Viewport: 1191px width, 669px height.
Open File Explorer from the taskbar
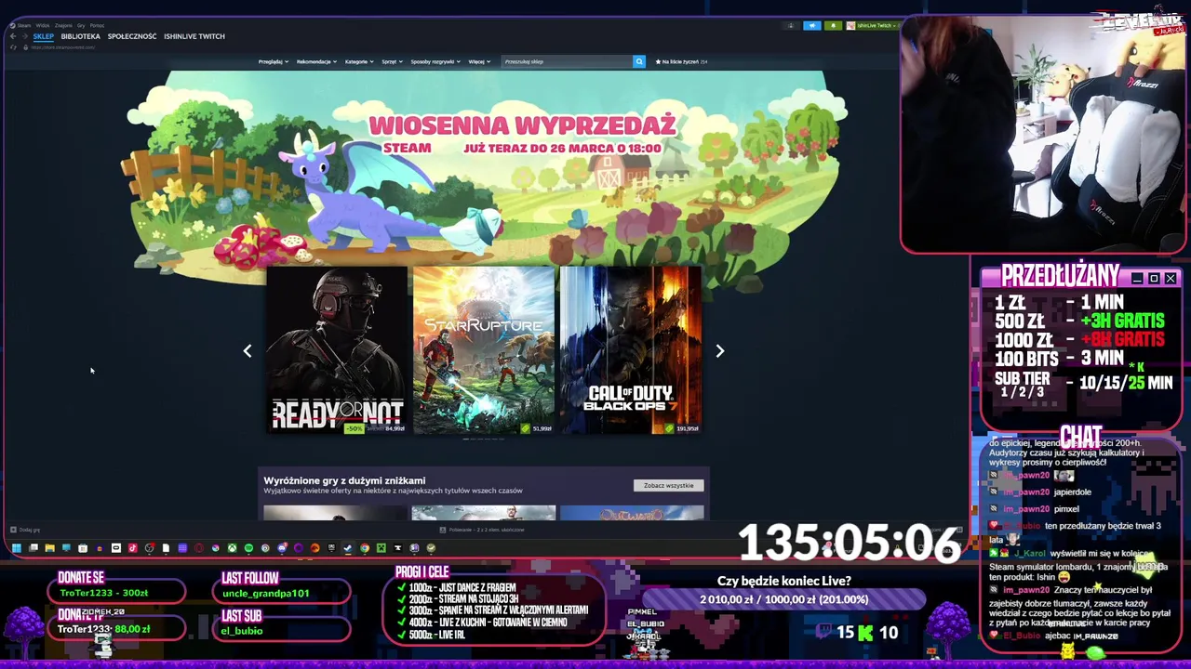50,548
